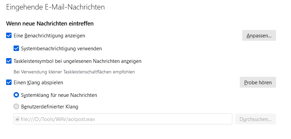The width and height of the screenshot is (291, 139).
Task: Click the 'Einen Klang abspielen' label text
Action: point(38,82)
